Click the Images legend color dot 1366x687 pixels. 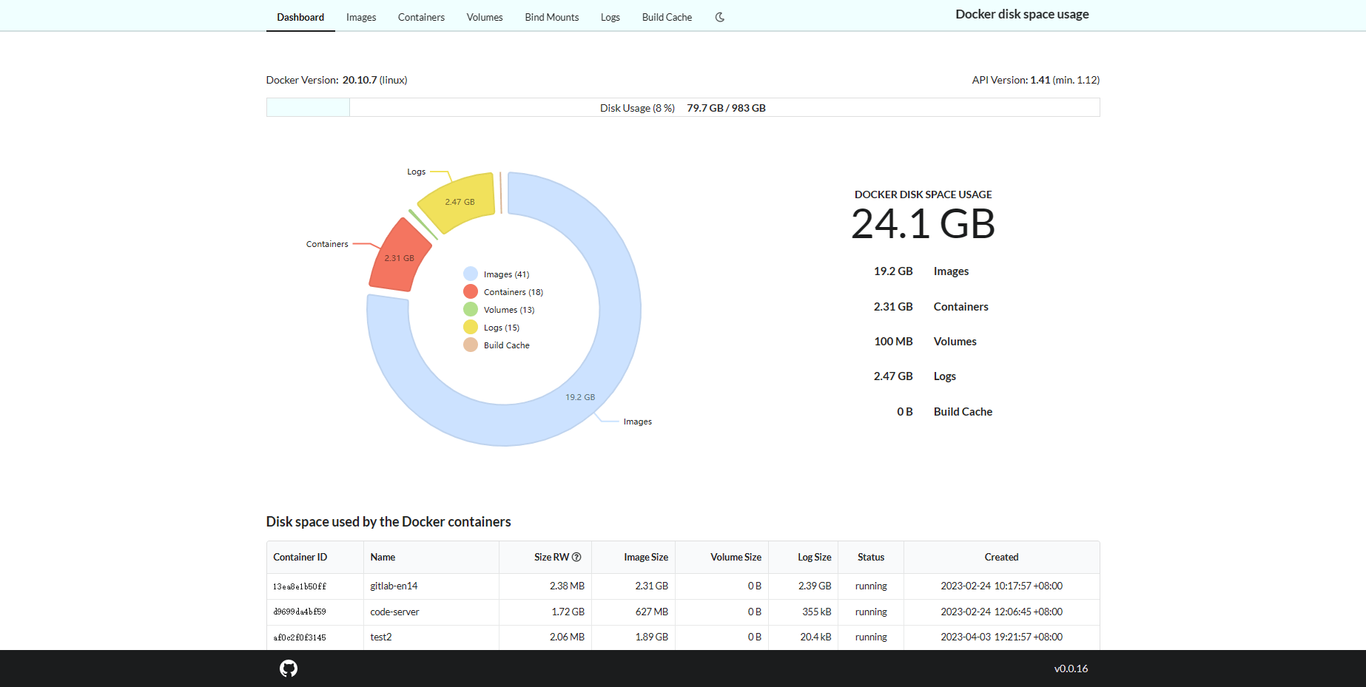(471, 273)
